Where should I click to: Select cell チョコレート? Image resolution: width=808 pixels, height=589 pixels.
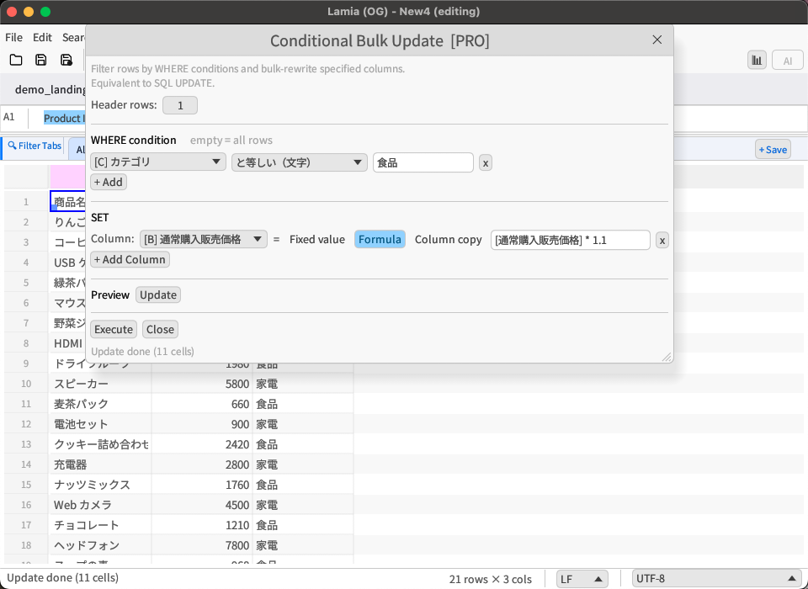100,525
